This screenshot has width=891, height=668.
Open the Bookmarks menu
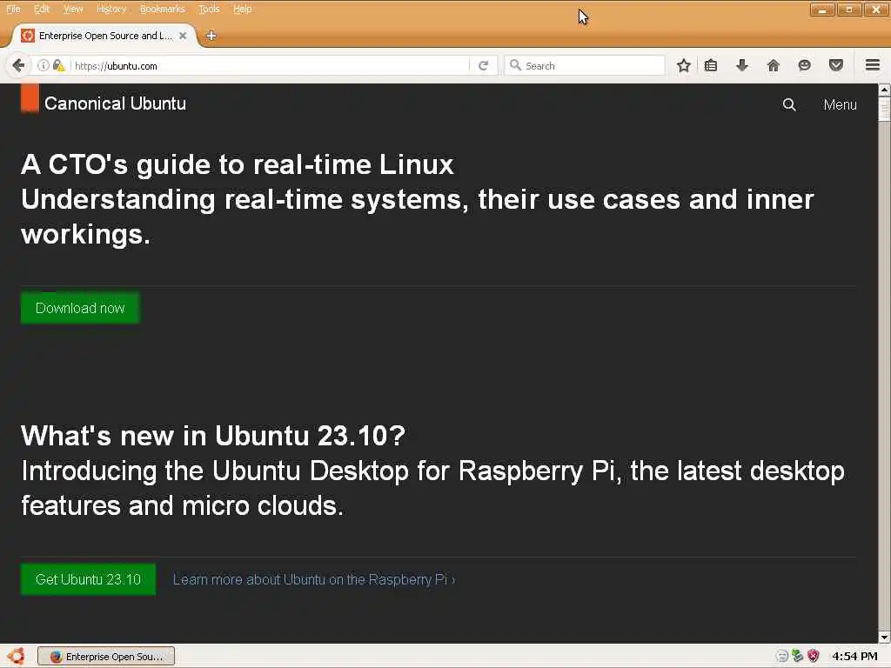(x=162, y=9)
